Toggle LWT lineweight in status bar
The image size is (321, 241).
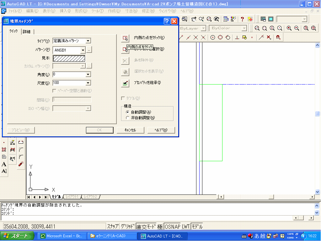click(186, 227)
